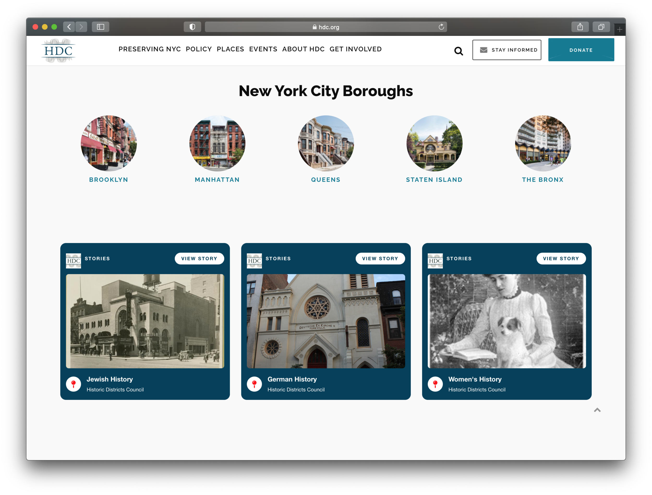Show all tabs overview icon
This screenshot has height=495, width=652.
click(x=601, y=27)
